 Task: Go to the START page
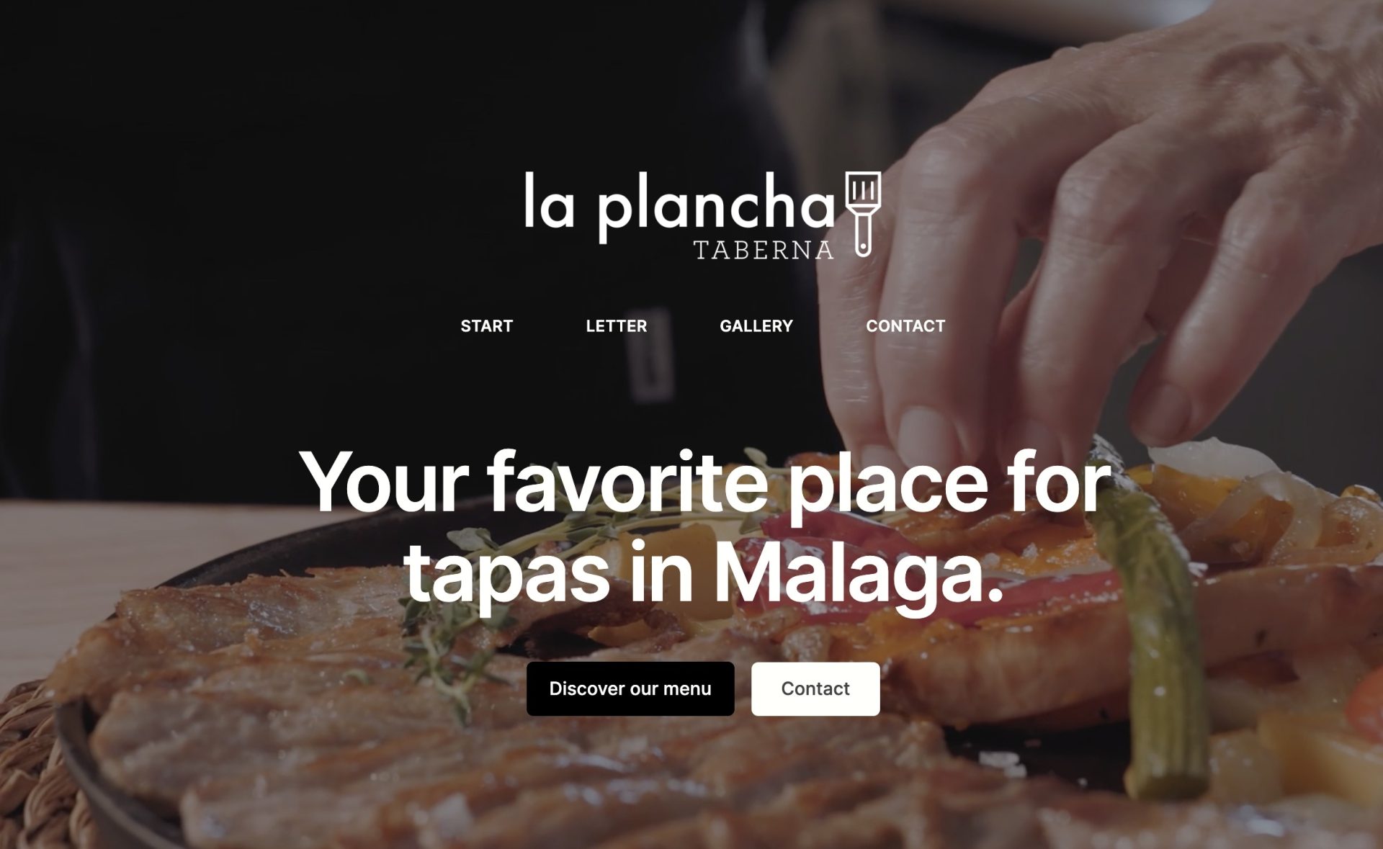coord(487,326)
